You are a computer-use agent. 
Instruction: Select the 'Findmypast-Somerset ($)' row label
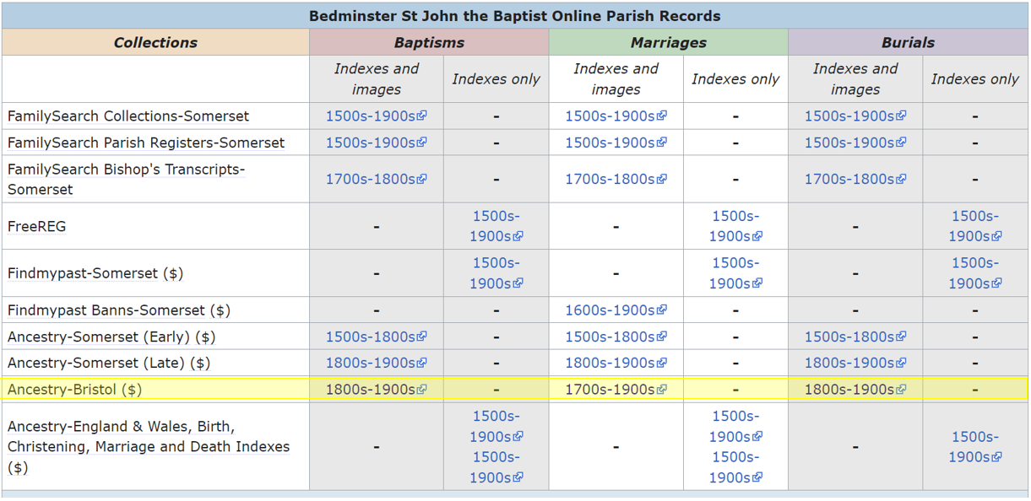95,273
